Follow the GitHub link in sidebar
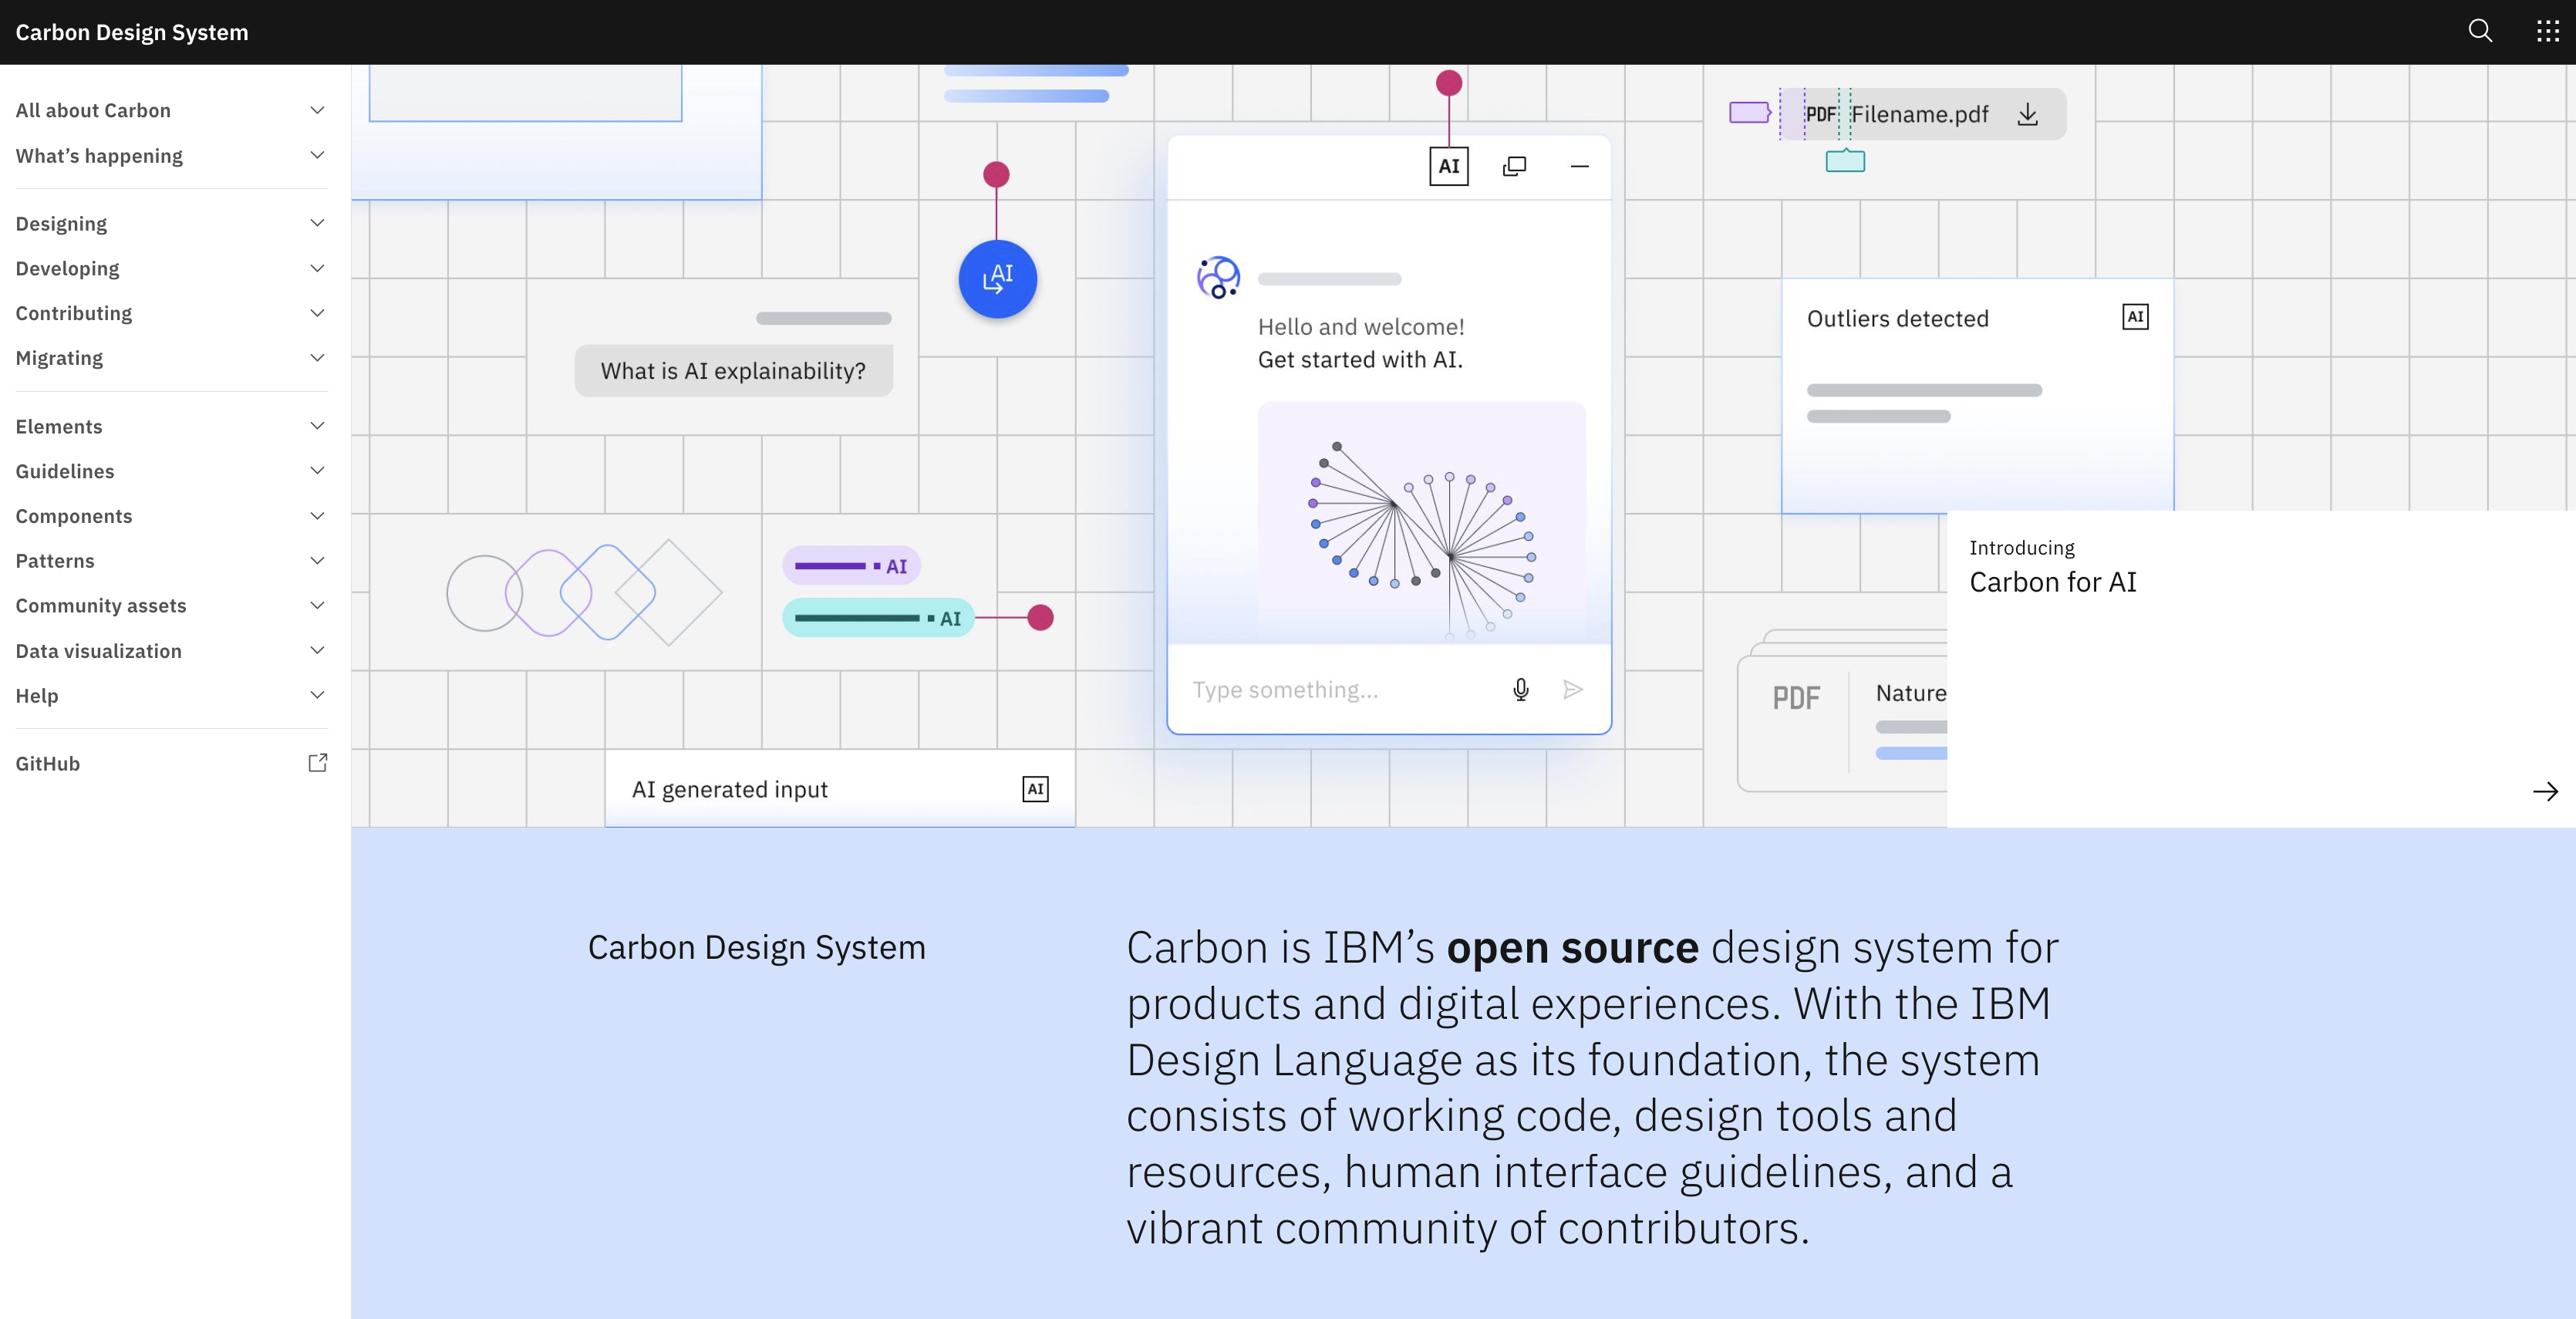The height and width of the screenshot is (1319, 2576). [x=171, y=763]
